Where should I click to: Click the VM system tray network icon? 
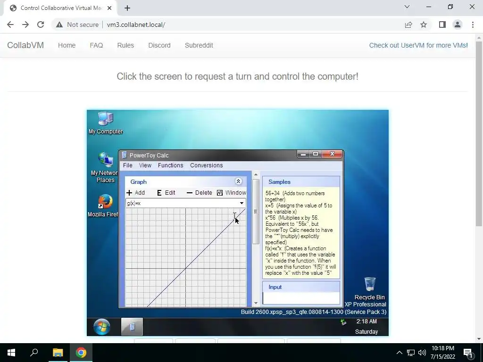click(x=343, y=322)
